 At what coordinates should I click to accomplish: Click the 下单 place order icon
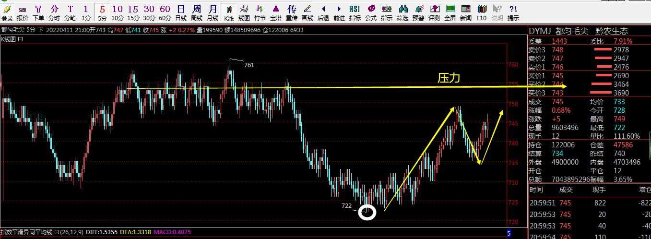pyautogui.click(x=38, y=13)
